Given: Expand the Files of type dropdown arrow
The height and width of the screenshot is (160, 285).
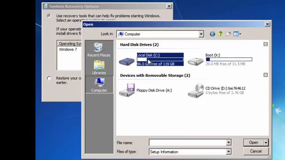Looking at the screenshot, I should (228, 152).
